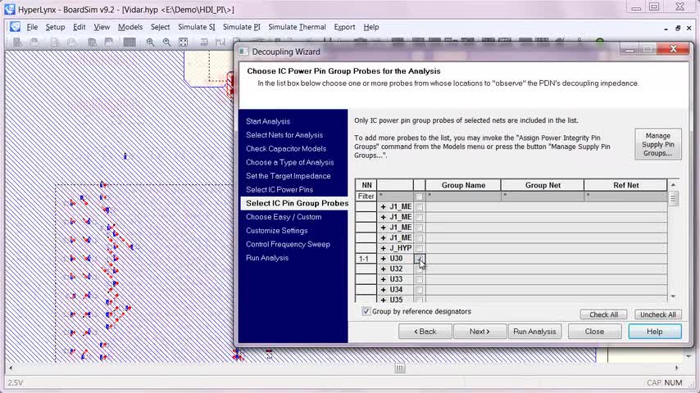Jump to Run Analysis step in sidebar
700x393 pixels.
click(x=267, y=258)
